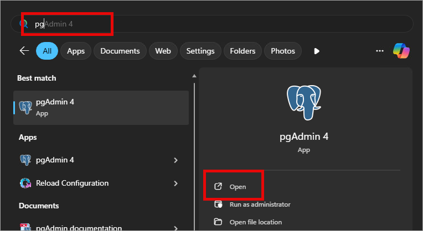Image resolution: width=423 pixels, height=231 pixels.
Task: Click Reload Configuration app icon
Action: (25, 183)
